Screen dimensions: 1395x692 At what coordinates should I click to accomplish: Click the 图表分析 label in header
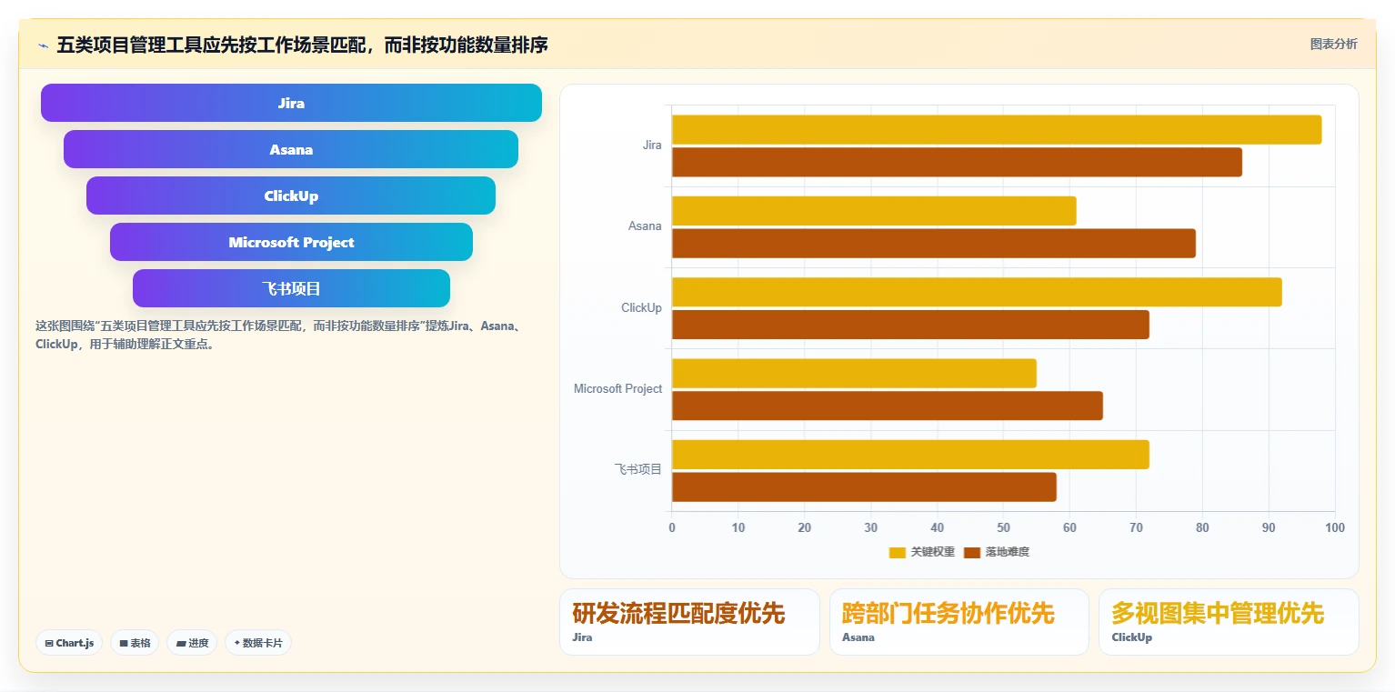point(1333,44)
